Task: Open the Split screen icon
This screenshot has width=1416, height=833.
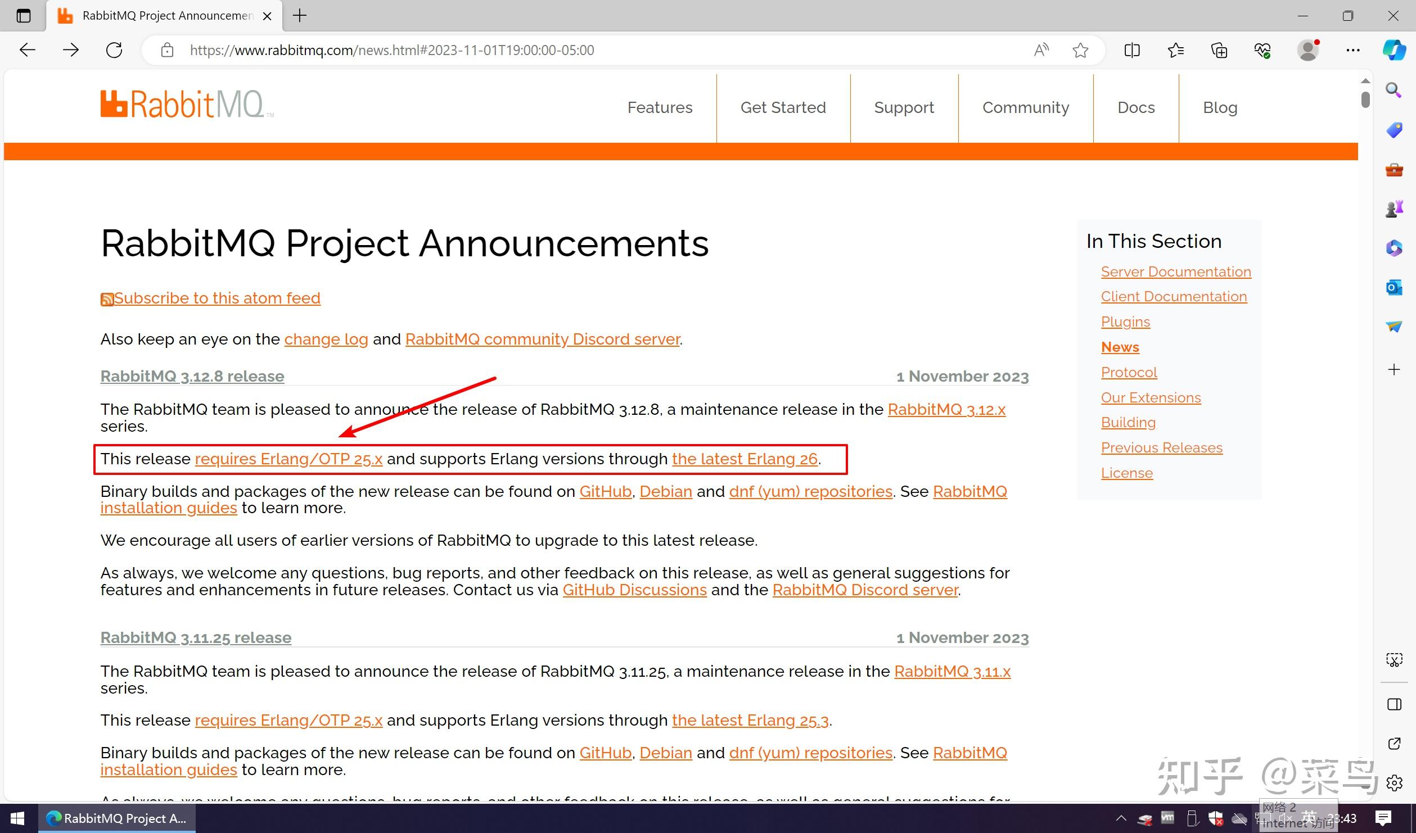Action: tap(1132, 50)
